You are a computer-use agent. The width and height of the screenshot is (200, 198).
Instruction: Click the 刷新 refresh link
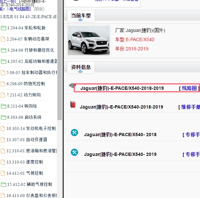[39, 9]
